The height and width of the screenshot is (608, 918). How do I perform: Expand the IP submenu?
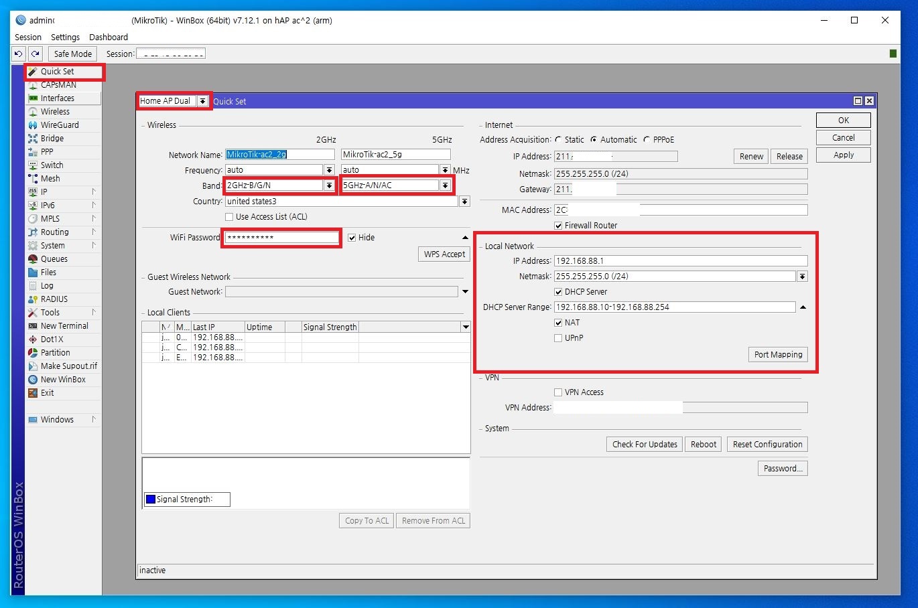tap(94, 192)
